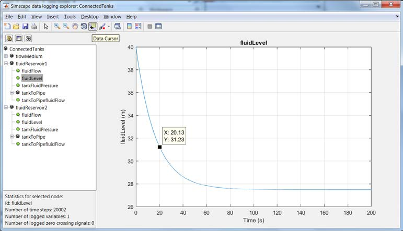Screen dimensions: 403x231
Task: Click the data tip marker on the curve
Action: click(x=159, y=147)
